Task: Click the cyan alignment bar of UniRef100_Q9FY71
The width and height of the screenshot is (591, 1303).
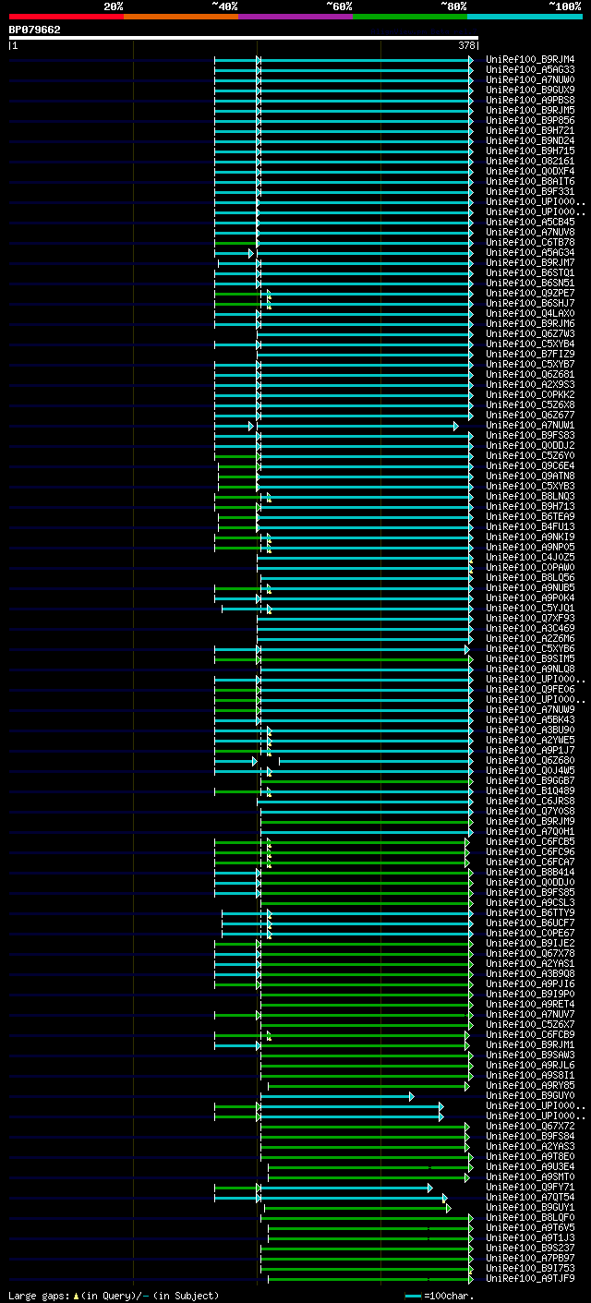Action: 346,1188
